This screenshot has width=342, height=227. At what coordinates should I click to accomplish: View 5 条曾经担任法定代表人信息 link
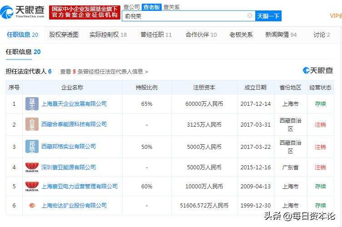coord(104,72)
